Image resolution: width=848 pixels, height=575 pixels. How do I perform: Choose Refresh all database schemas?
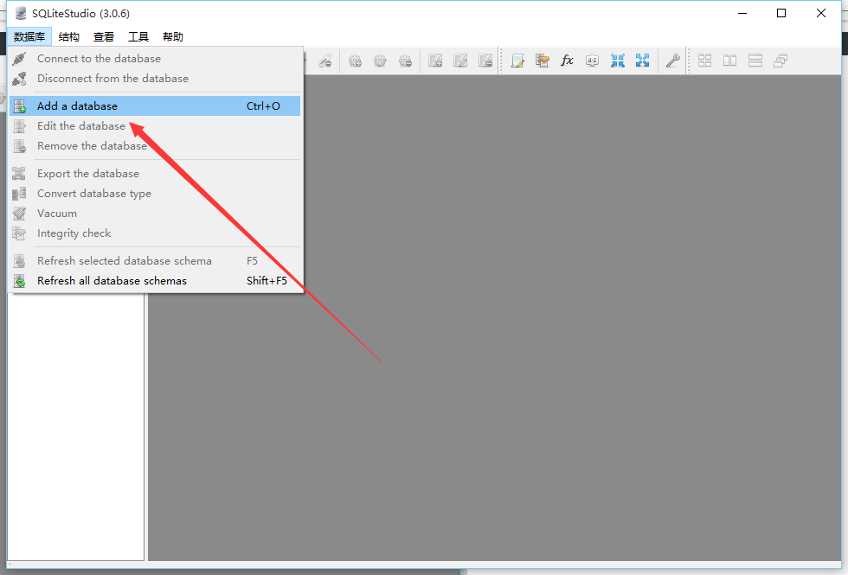(x=155, y=281)
